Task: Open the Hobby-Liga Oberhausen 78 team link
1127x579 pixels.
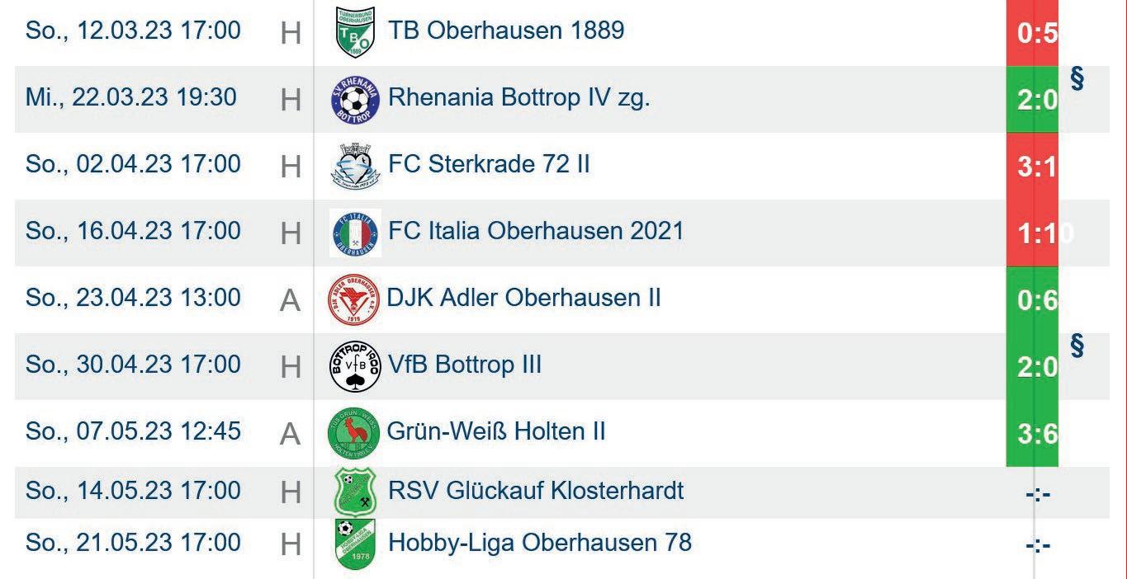Action: pyautogui.click(x=539, y=542)
